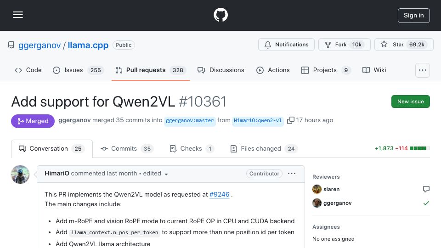Fork the repository
441x248 pixels.
(344, 45)
